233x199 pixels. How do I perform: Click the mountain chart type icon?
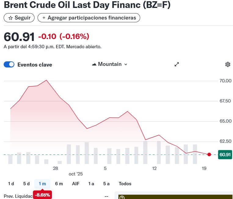94,64
